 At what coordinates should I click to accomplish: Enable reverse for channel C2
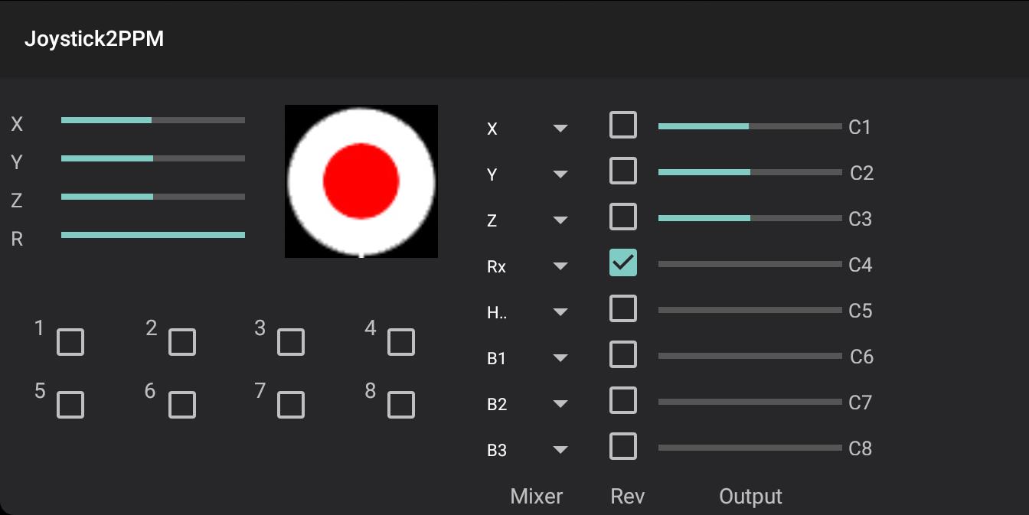623,171
